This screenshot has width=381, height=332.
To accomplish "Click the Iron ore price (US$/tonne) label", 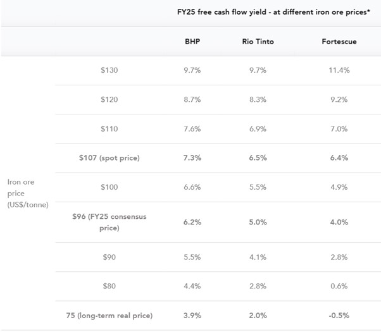I will click(x=28, y=194).
